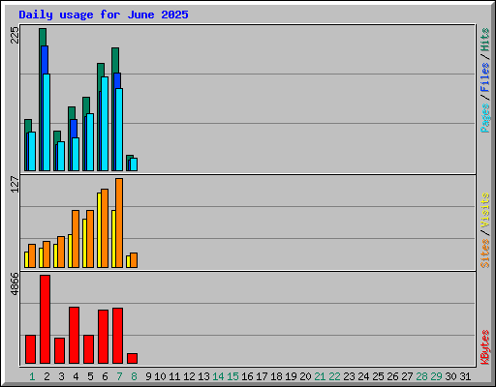This screenshot has width=496, height=387.
Task: Click the 127 axis maximum label
Action: coord(15,184)
